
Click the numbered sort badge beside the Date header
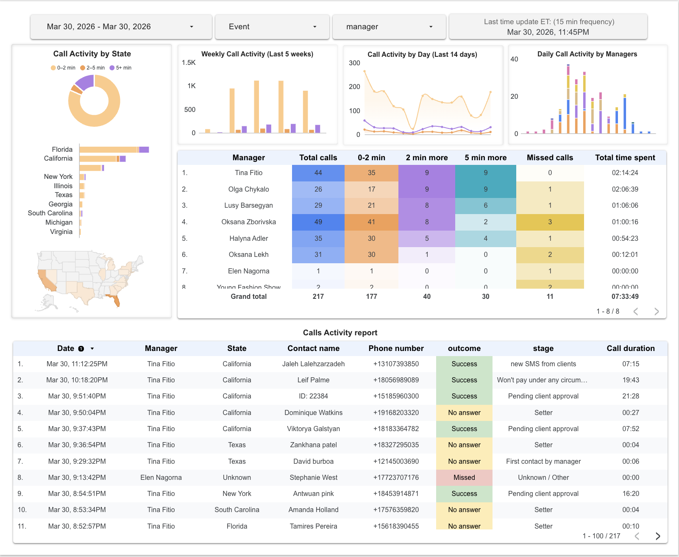pyautogui.click(x=81, y=348)
